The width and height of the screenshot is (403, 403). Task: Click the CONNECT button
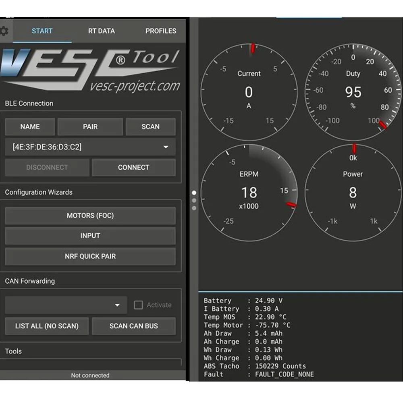point(134,168)
